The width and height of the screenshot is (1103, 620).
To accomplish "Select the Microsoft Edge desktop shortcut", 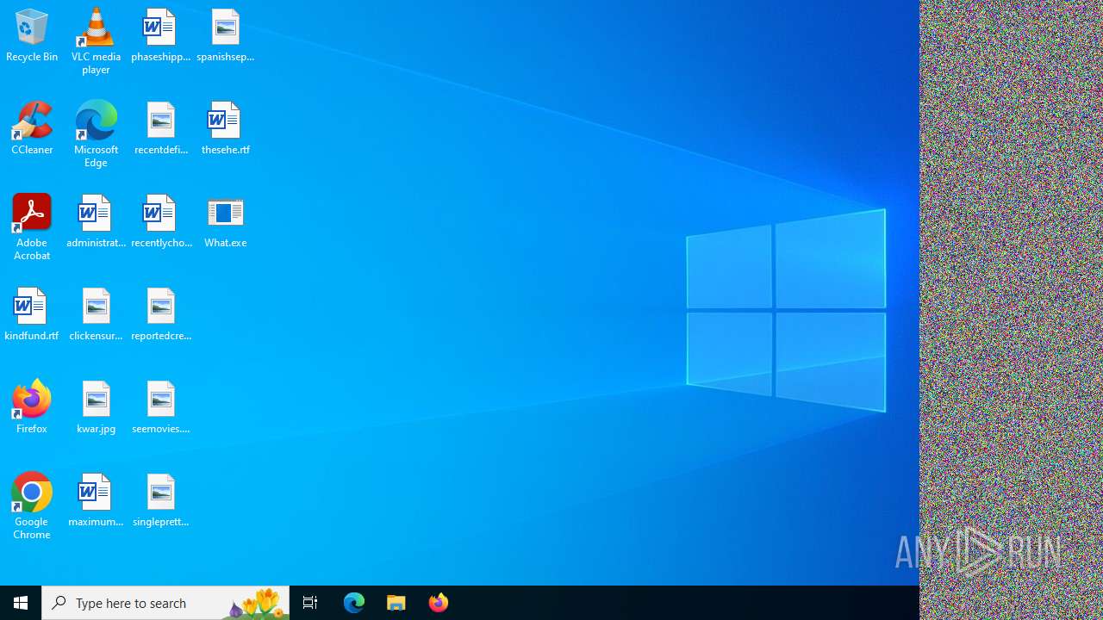I will pyautogui.click(x=96, y=133).
